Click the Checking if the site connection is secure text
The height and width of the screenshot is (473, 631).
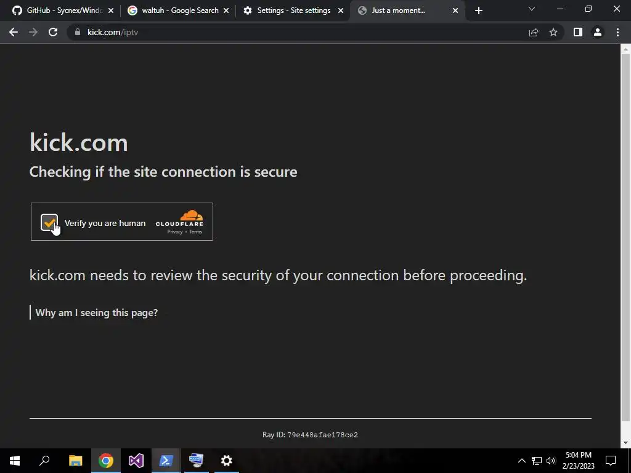coord(163,172)
